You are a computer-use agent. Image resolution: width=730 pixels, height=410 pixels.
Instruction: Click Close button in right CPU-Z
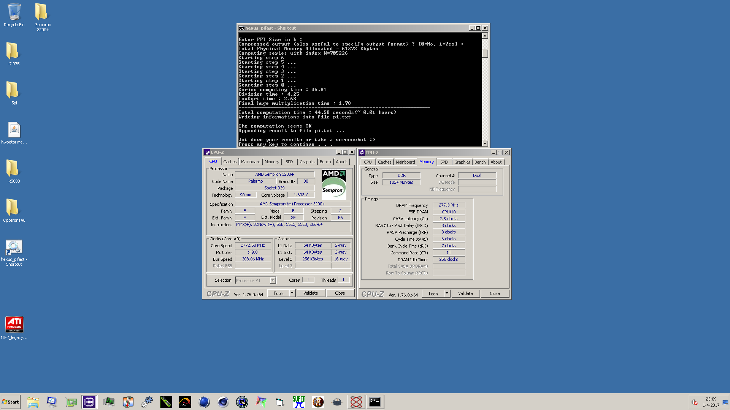(495, 293)
